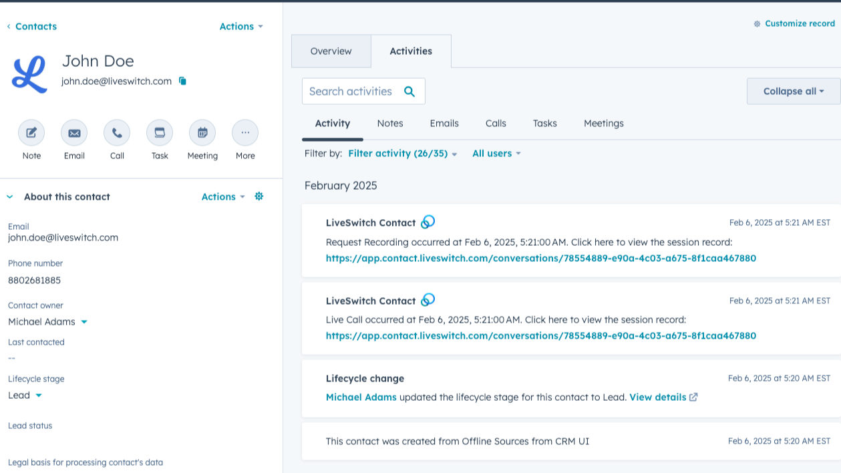Open settings gear in About this contact
The image size is (841, 473).
coord(259,196)
